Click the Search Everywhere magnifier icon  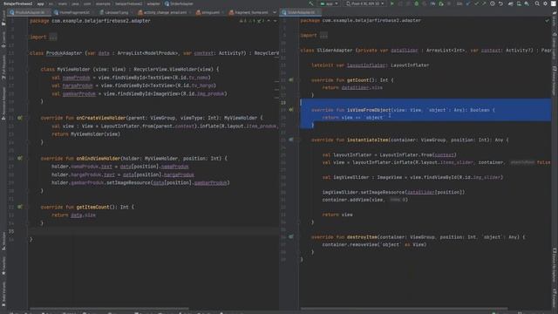coord(537,3)
